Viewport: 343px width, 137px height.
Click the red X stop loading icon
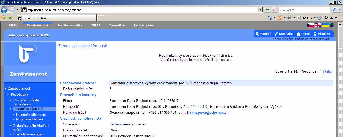274,10
